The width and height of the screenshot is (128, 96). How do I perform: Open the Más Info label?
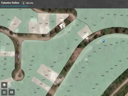[30, 3]
